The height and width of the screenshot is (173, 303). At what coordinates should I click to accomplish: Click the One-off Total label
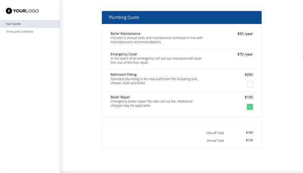tap(215, 133)
